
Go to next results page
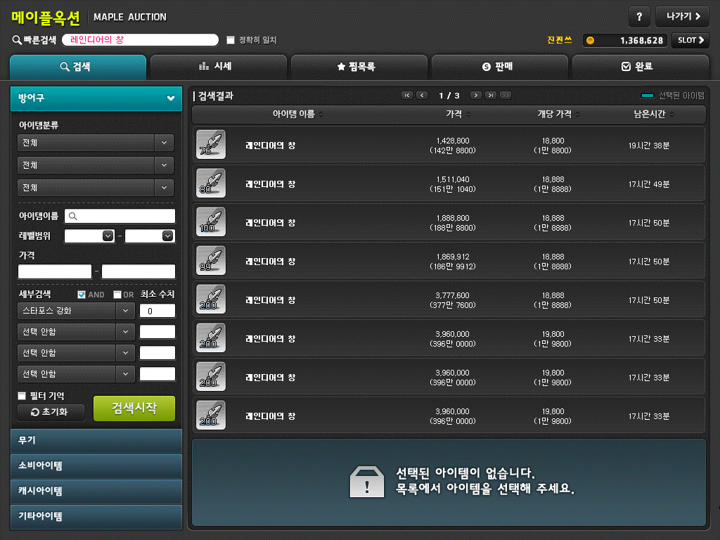point(476,96)
